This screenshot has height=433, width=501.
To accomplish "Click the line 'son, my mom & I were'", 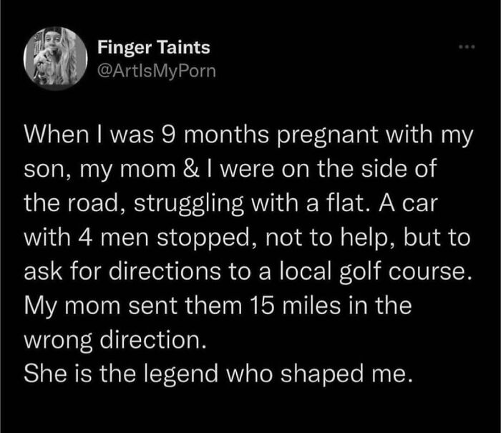I will pyautogui.click(x=230, y=169).
